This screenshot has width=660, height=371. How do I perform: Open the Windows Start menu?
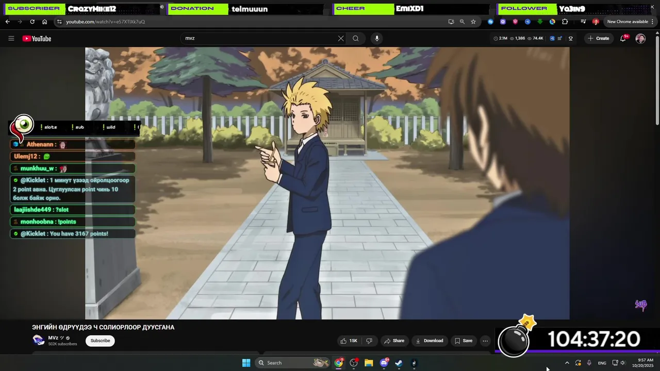246,363
